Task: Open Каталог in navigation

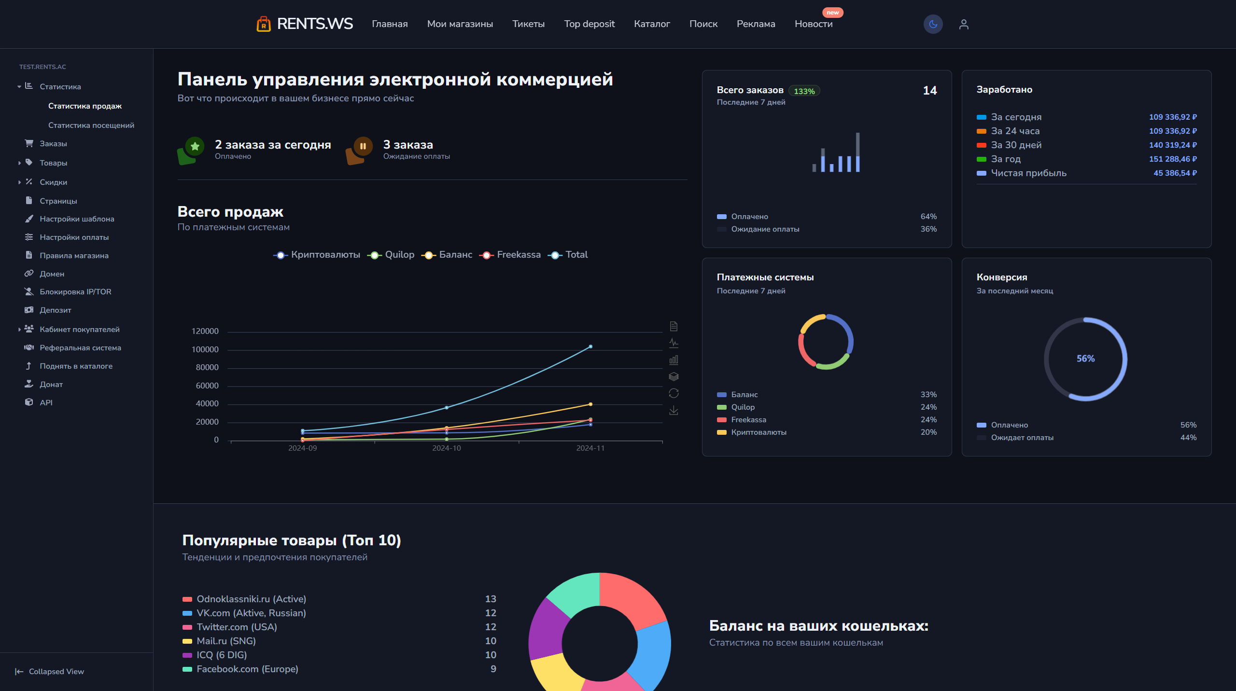Action: [x=652, y=24]
